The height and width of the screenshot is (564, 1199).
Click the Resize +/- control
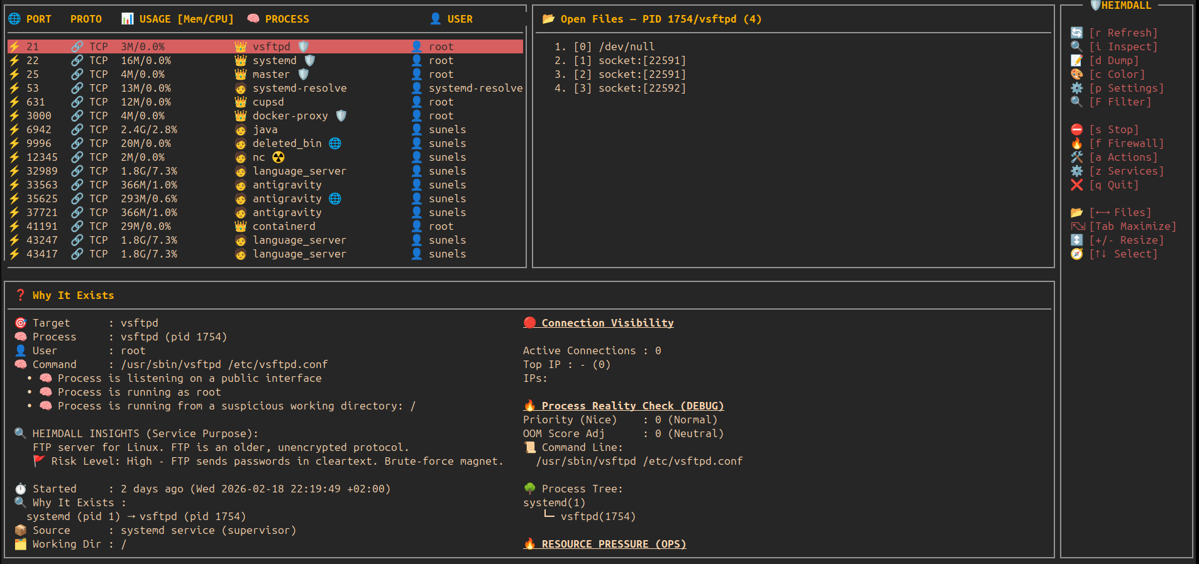(x=1125, y=240)
